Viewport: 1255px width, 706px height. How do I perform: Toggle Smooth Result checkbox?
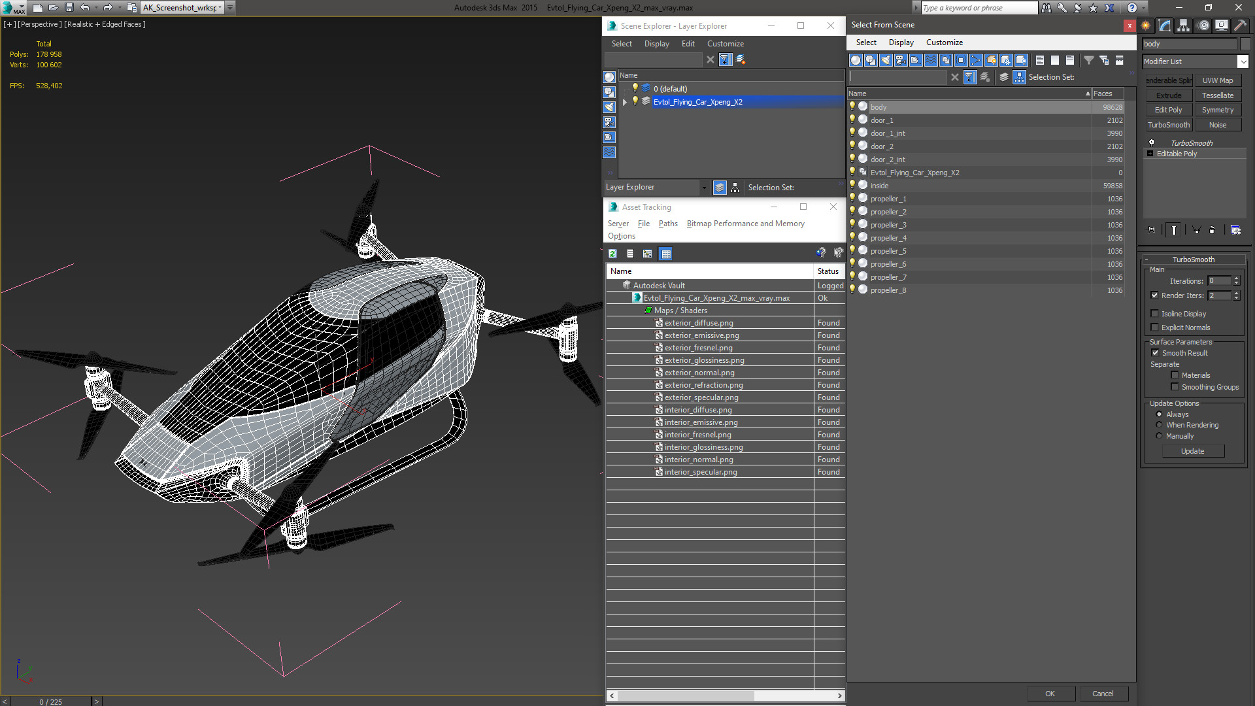click(x=1155, y=353)
